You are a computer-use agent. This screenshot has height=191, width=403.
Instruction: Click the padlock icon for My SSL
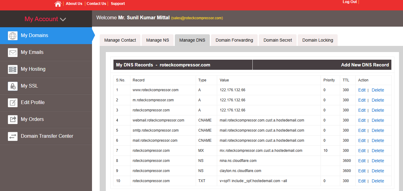click(13, 86)
